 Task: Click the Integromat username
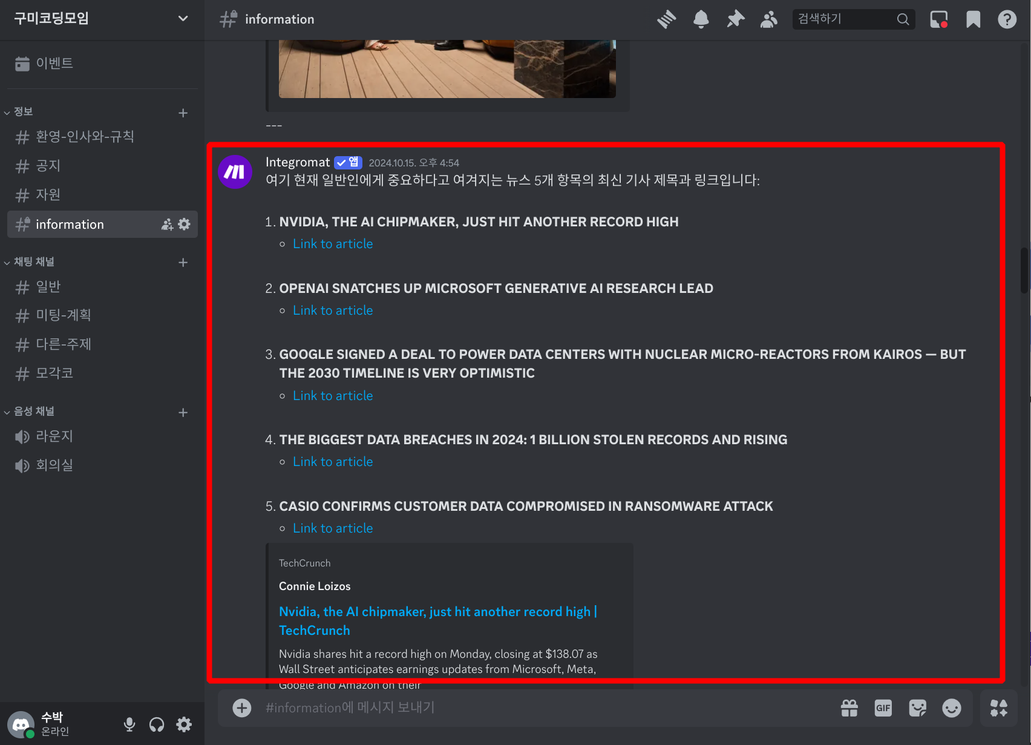pyautogui.click(x=298, y=162)
